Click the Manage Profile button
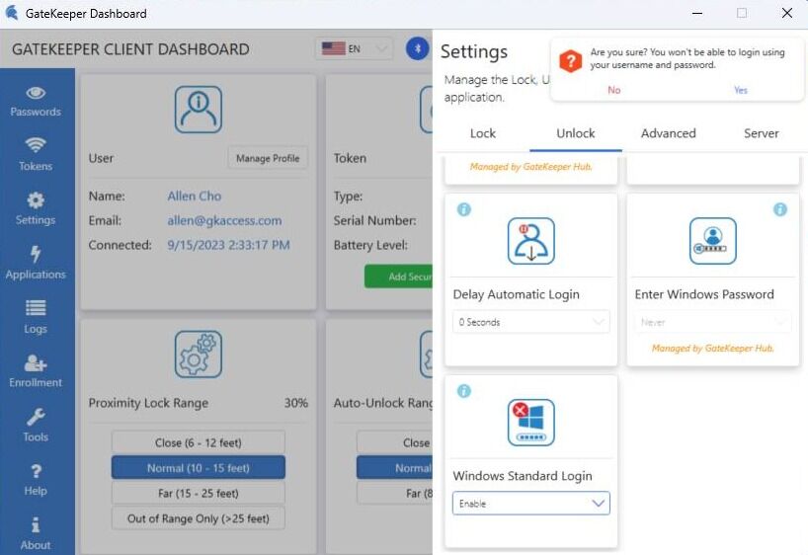Image resolution: width=808 pixels, height=555 pixels. 268,158
